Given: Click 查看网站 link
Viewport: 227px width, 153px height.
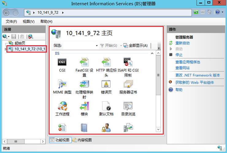Looking at the screenshot, I should tap(183, 68).
